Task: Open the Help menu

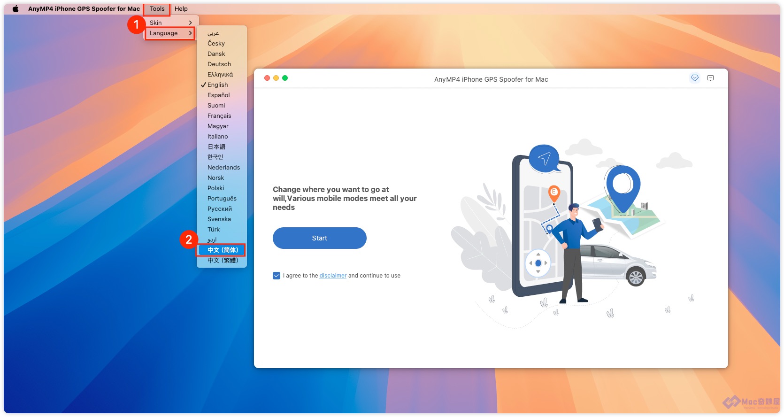Action: click(x=181, y=8)
